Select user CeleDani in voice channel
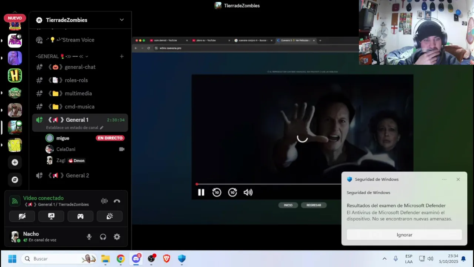The width and height of the screenshot is (474, 267). [x=66, y=149]
